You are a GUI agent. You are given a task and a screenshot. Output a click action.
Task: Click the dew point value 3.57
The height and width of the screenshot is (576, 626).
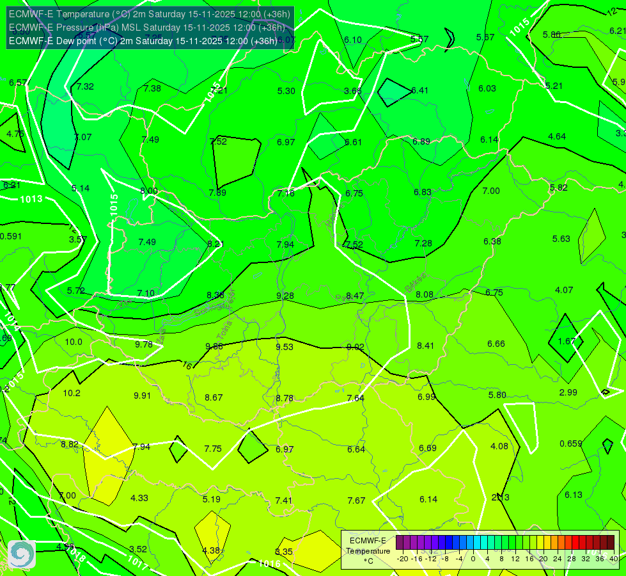[x=78, y=239]
